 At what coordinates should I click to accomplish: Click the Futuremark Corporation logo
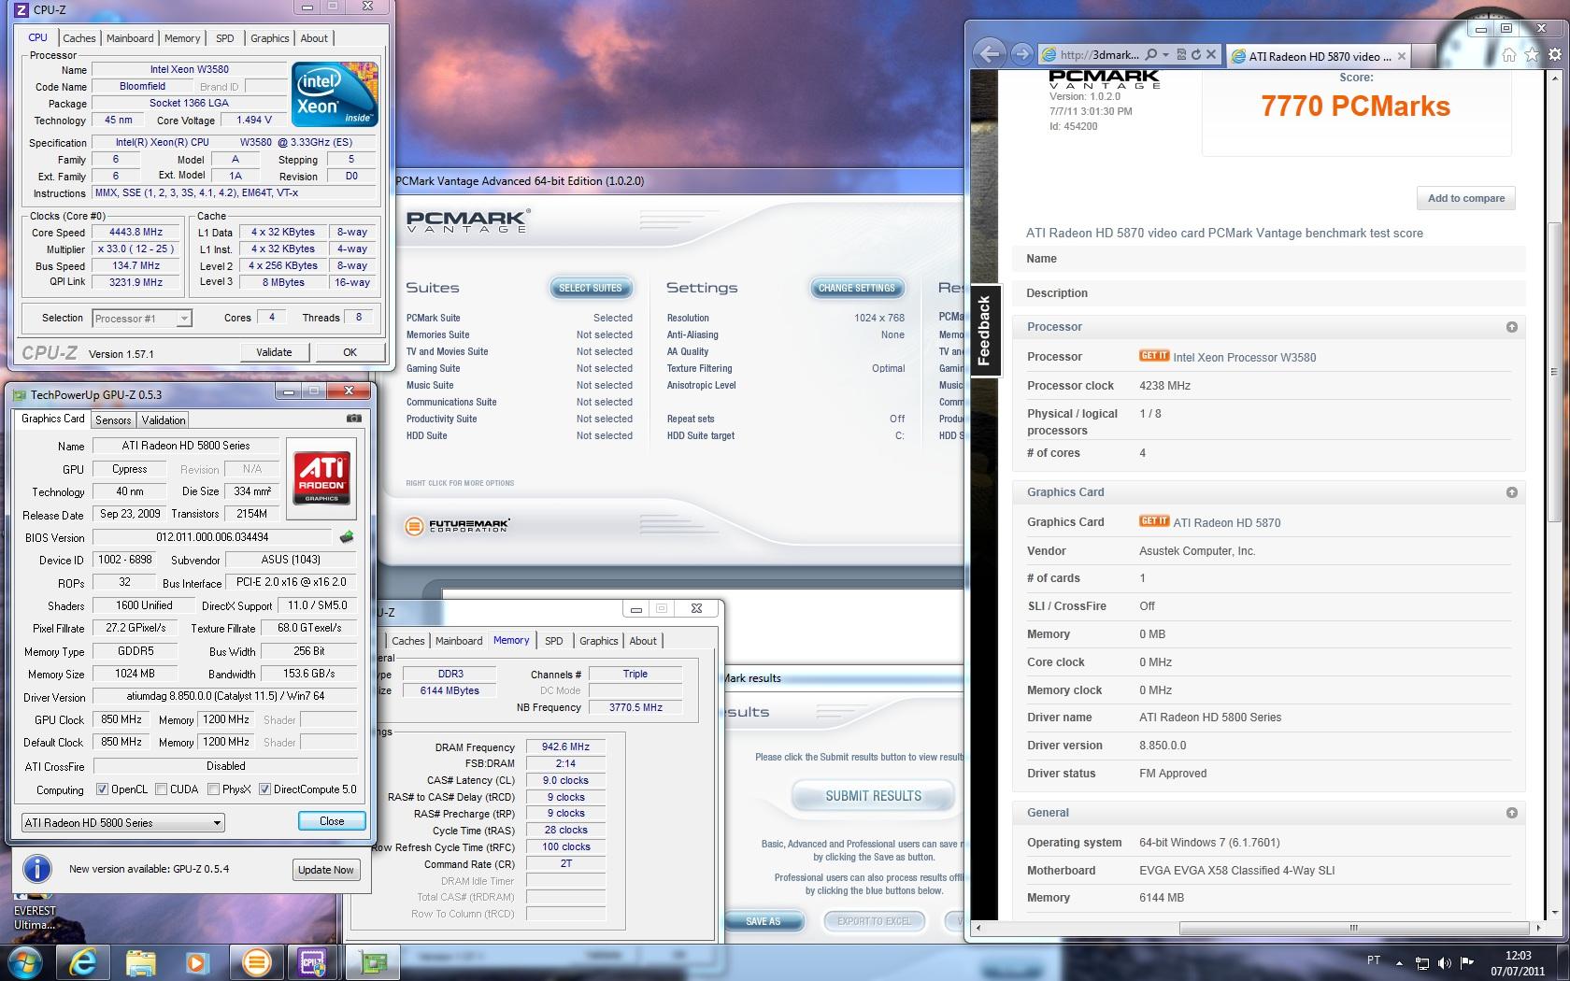pyautogui.click(x=457, y=526)
